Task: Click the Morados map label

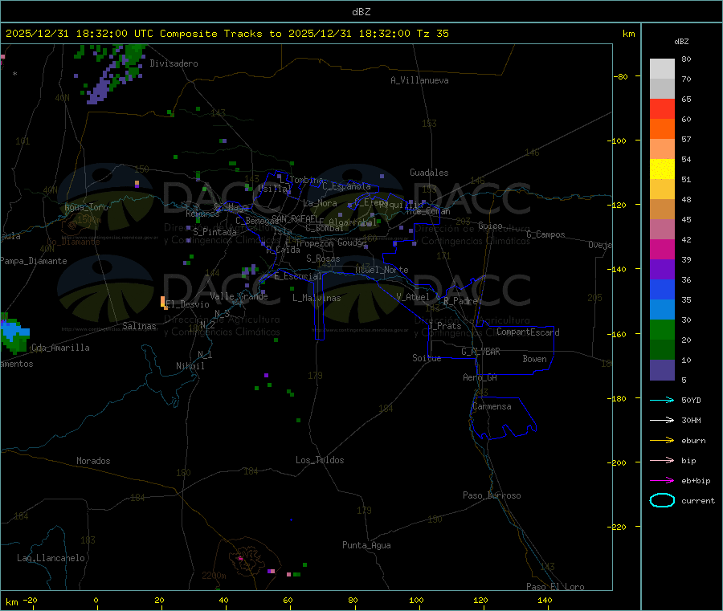Action: (x=93, y=461)
